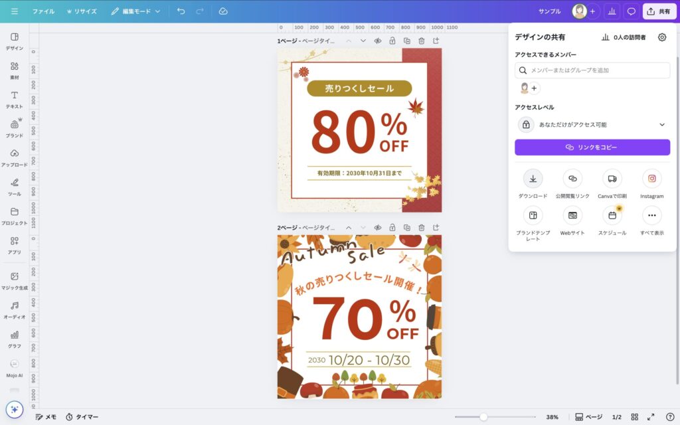Image resolution: width=680 pixels, height=425 pixels.
Task: Click the Share button at top right
Action: (x=659, y=11)
